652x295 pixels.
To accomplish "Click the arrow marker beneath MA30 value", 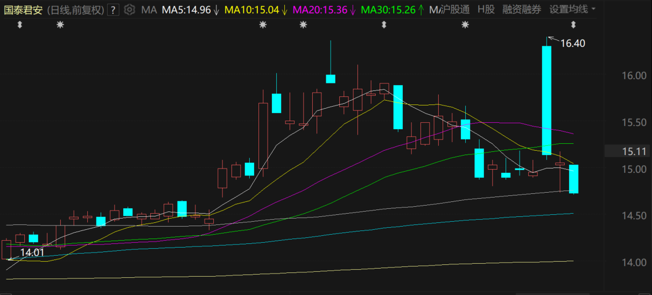I will 384,25.
